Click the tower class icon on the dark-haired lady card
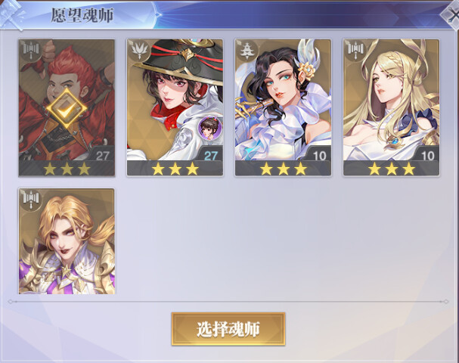459x363 pixels. coord(247,51)
